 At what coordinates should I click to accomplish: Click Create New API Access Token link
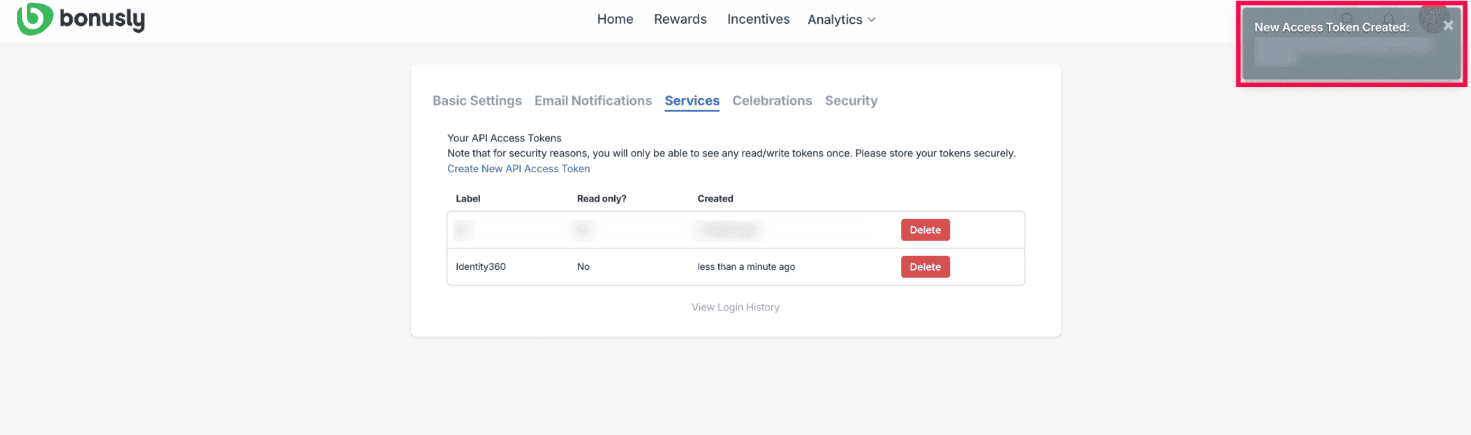[x=518, y=168]
